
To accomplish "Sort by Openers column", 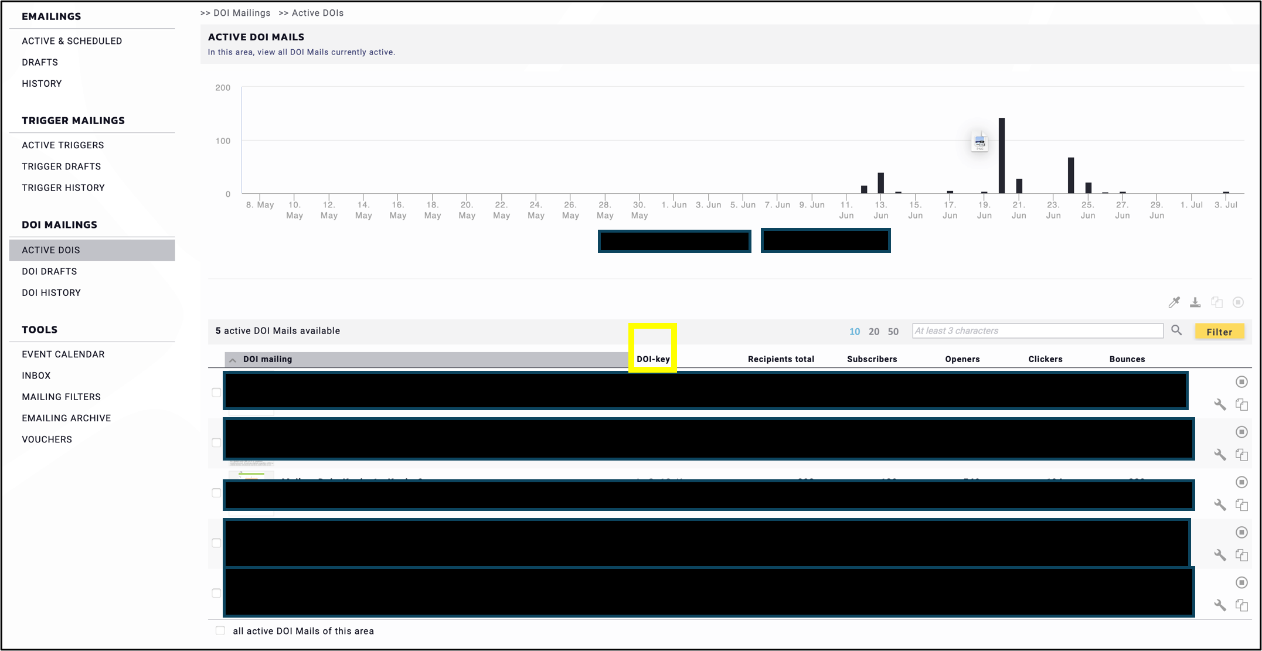I will 962,359.
